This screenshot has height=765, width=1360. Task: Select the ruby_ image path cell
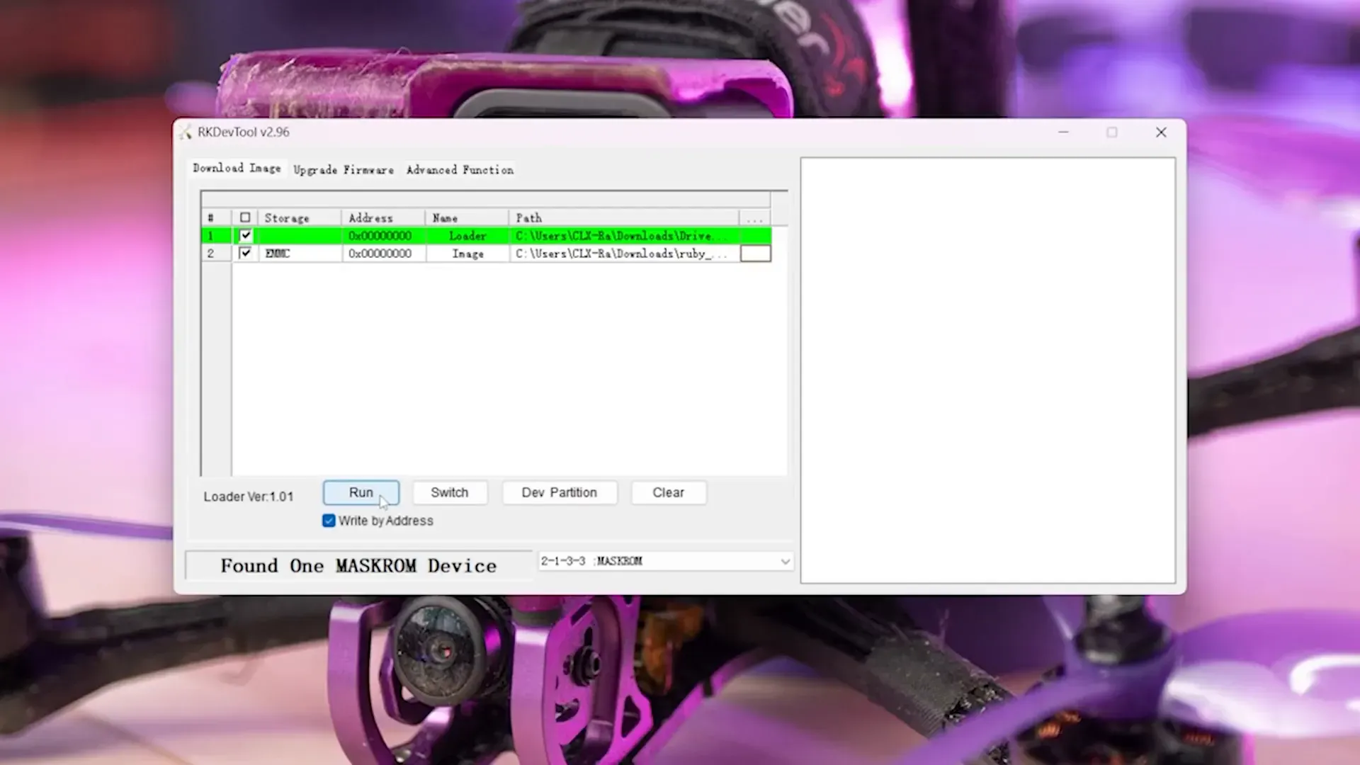[624, 254]
